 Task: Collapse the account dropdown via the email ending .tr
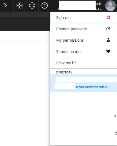pos(99,4)
